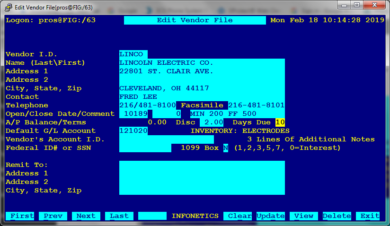
Task: Click the comment field MIN 200 FF 500
Action: point(238,114)
